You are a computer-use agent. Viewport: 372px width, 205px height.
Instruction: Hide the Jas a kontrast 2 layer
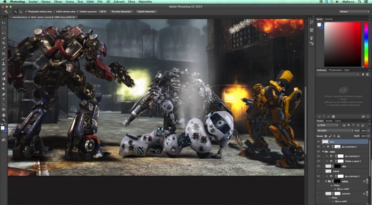(319, 157)
